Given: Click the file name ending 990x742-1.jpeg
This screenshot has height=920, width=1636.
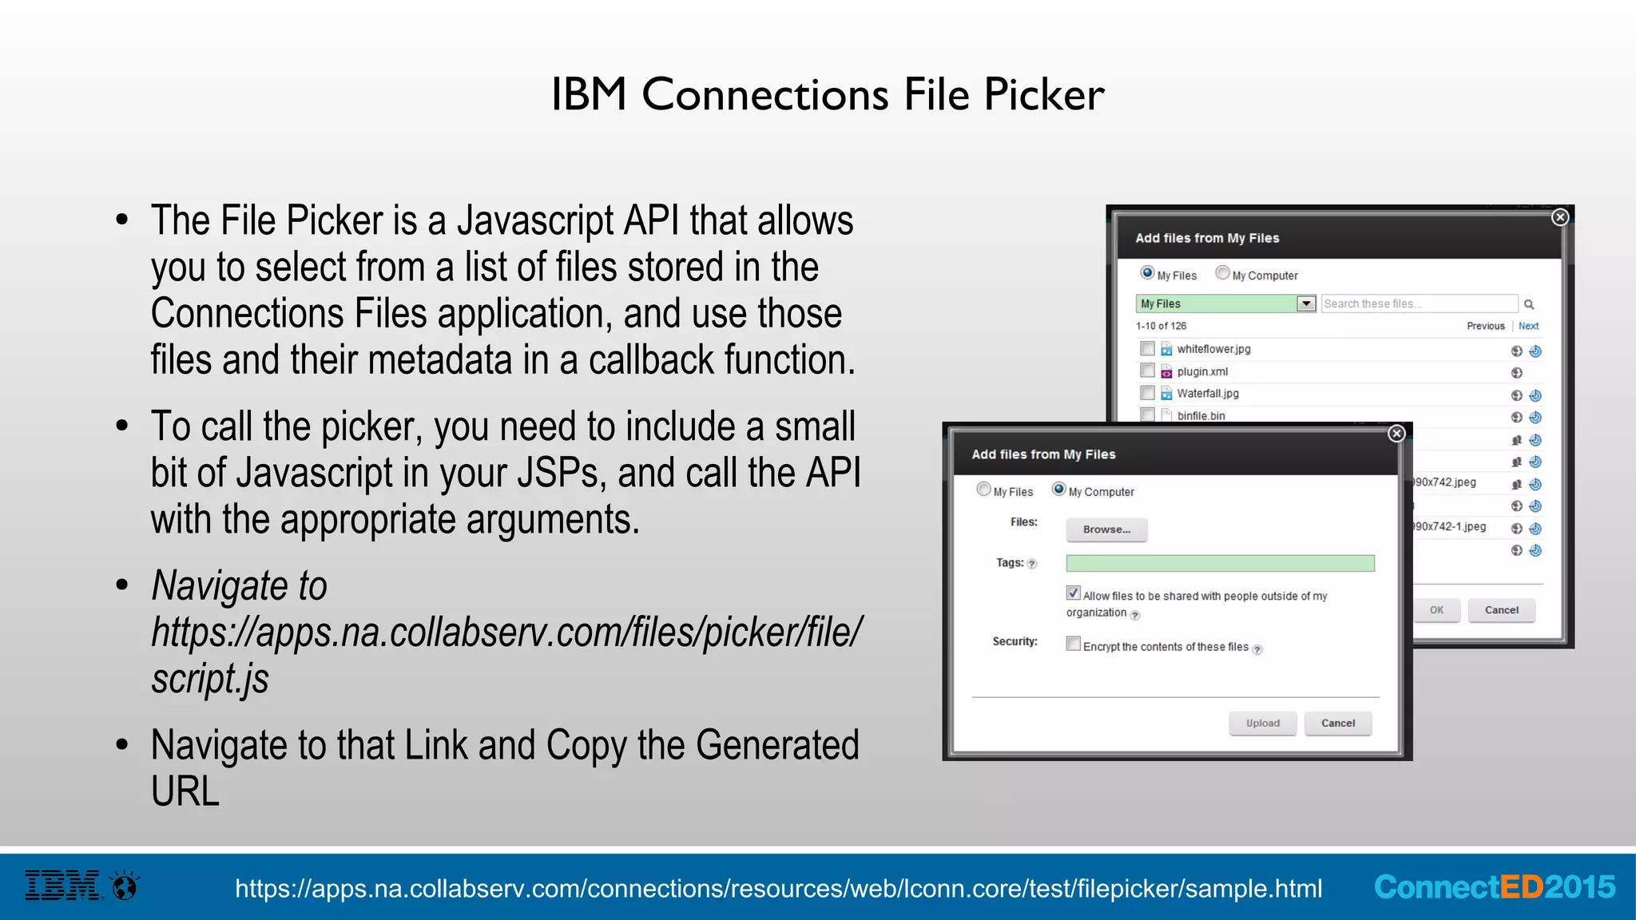Looking at the screenshot, I should (x=1450, y=526).
